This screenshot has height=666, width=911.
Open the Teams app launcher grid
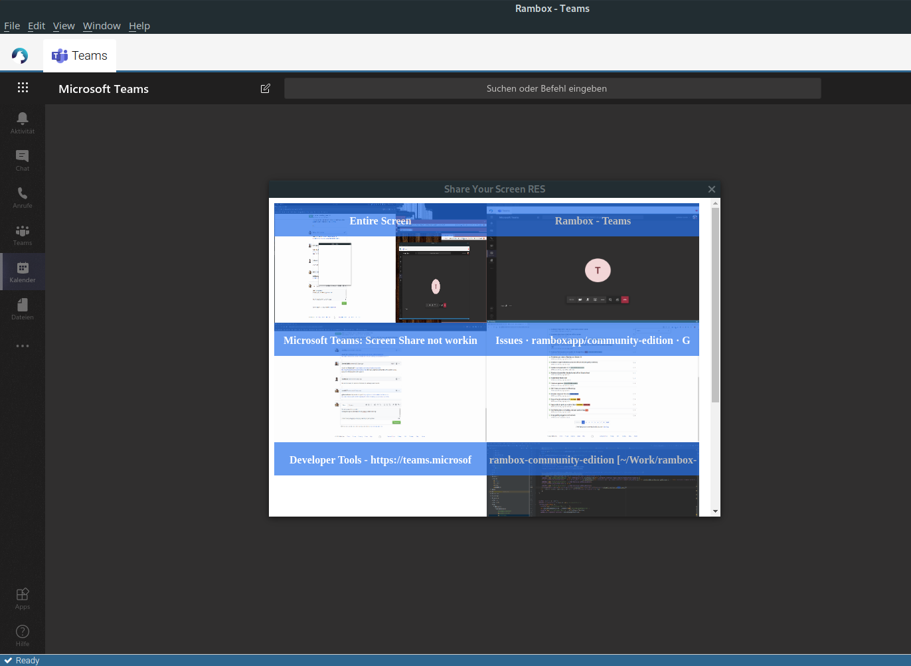(23, 88)
